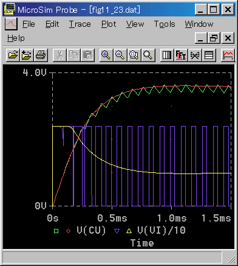Click the Add Trace icon
The image size is (238, 266).
228,55
